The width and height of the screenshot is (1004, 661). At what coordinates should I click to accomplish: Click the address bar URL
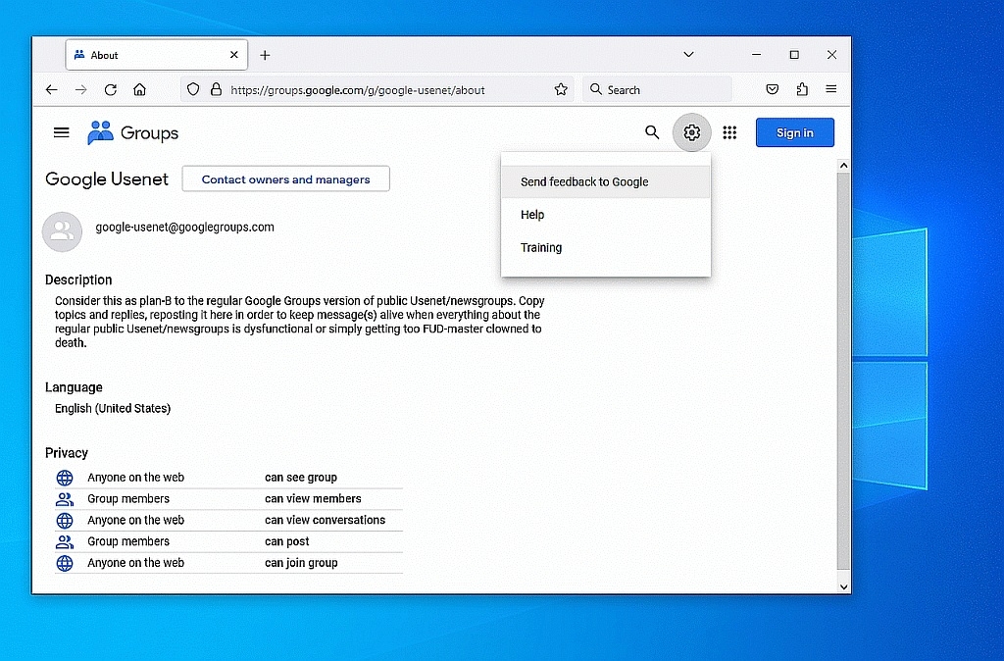coord(357,90)
